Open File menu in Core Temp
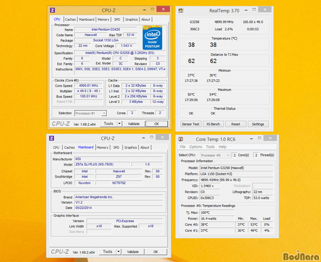Viewport: 321px width, 262px height. pos(182,147)
